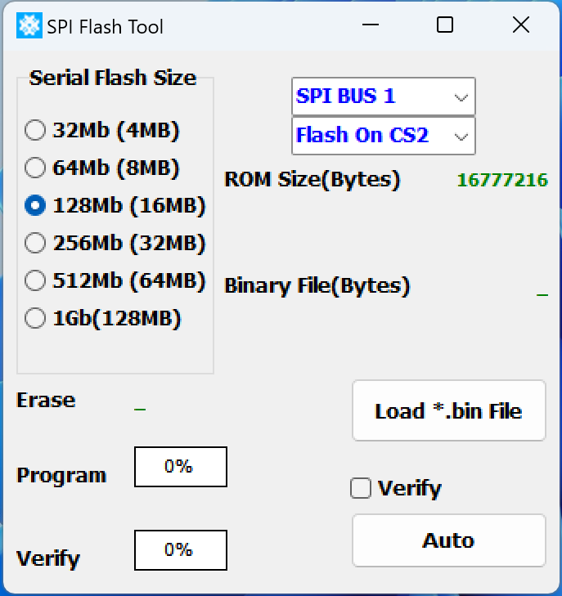Click the Program progress 0% box
The image size is (562, 596).
point(180,467)
